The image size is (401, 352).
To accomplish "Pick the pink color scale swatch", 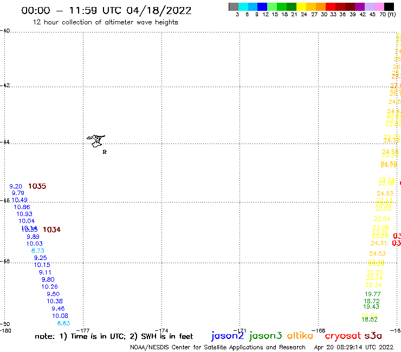I will [379, 6].
